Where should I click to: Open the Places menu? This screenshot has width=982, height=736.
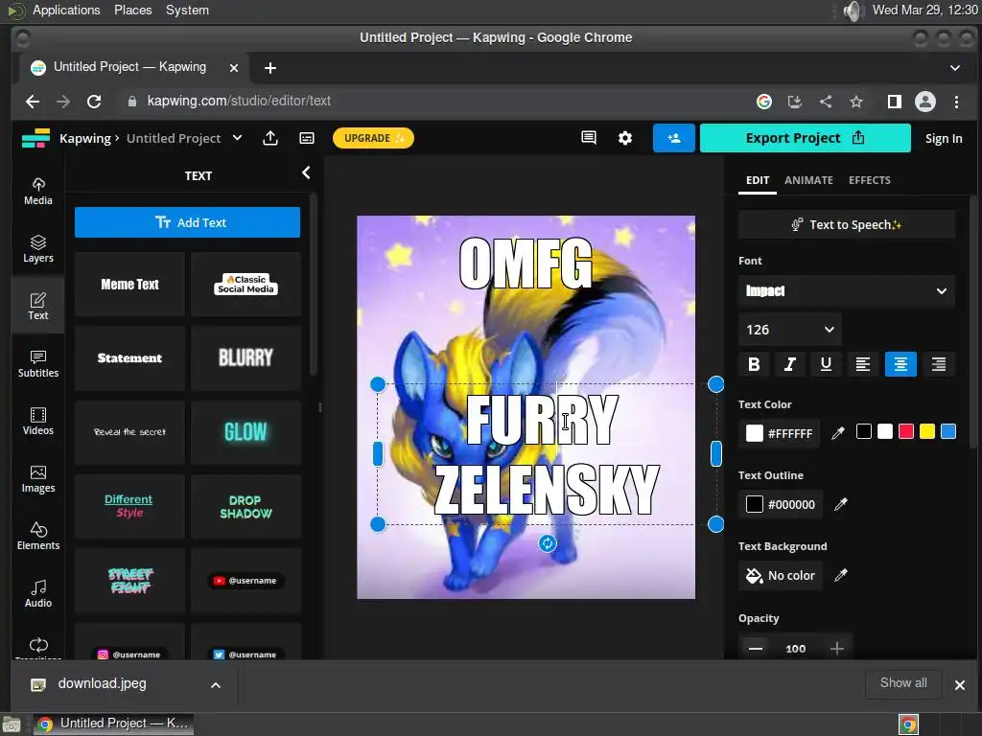pyautogui.click(x=132, y=10)
